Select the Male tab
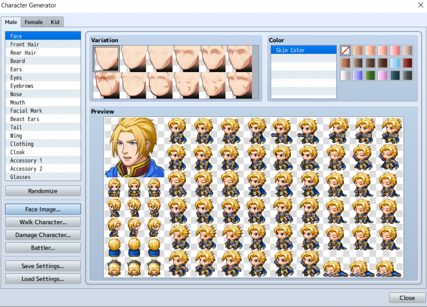The image size is (427, 307). pos(11,22)
